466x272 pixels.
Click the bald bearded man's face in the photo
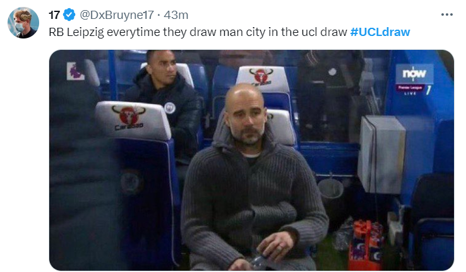coord(245,118)
